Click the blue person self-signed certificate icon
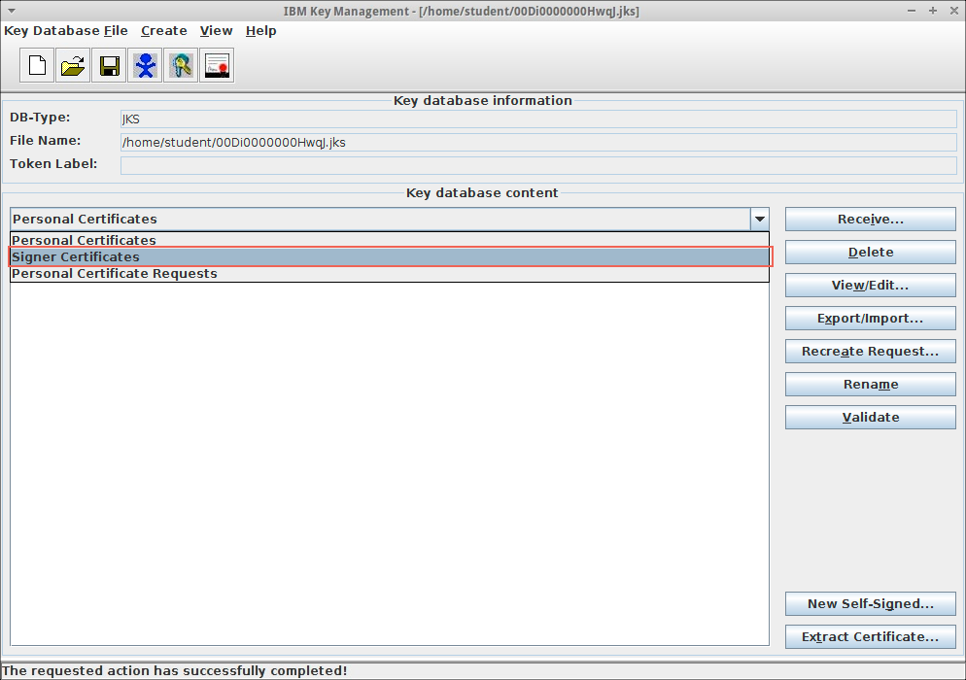This screenshot has height=680, width=966. 145,65
